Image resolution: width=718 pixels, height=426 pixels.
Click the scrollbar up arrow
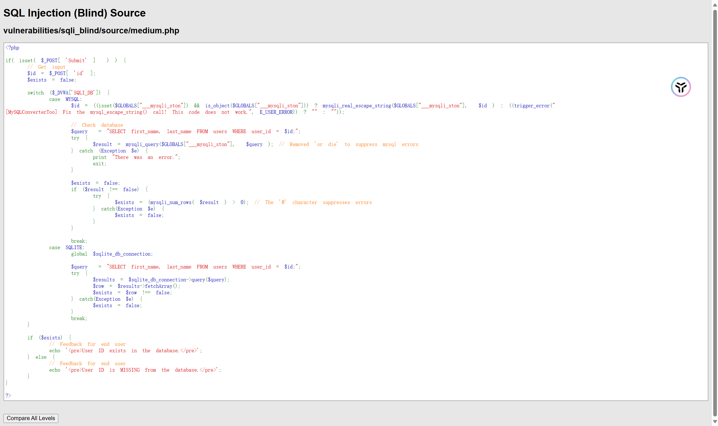point(715,5)
